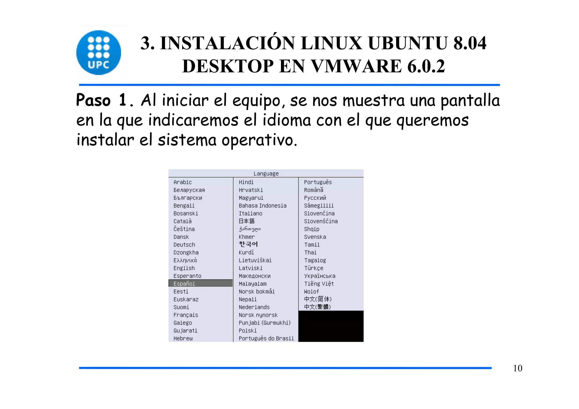Select Català as the language
The image size is (579, 409).
click(183, 221)
